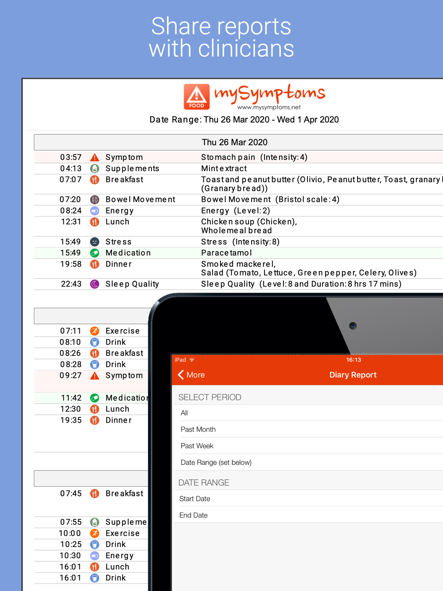The height and width of the screenshot is (591, 443).
Task: Select the Bowel Movement (Bristol scale: 4) text
Action: coord(270,199)
